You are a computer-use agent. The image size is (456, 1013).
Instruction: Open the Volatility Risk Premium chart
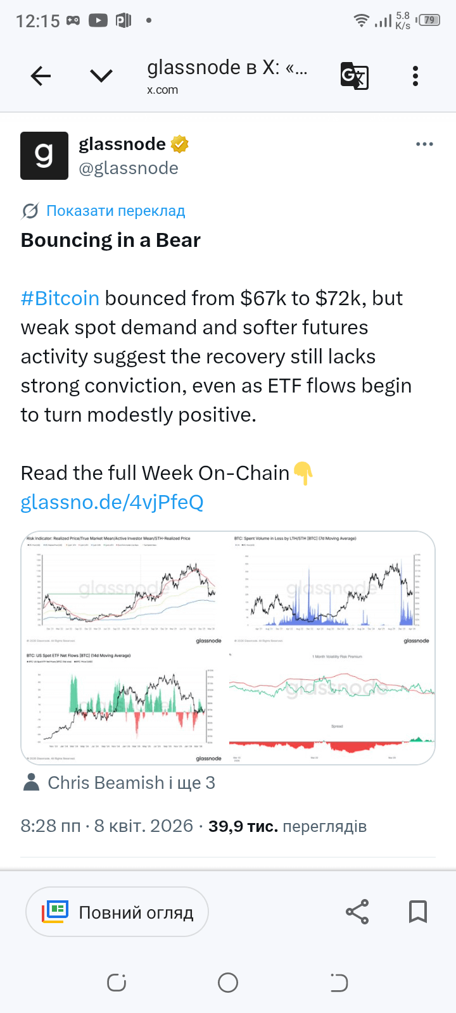click(x=332, y=706)
